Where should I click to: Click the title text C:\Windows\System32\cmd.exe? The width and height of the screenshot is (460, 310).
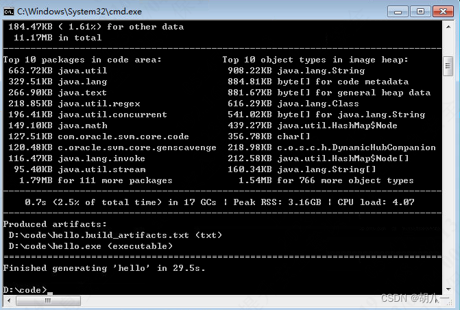80,12
